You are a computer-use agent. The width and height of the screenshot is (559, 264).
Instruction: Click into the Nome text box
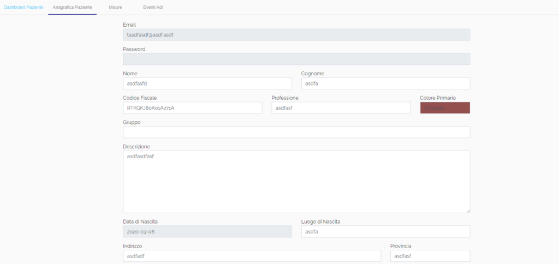click(207, 83)
